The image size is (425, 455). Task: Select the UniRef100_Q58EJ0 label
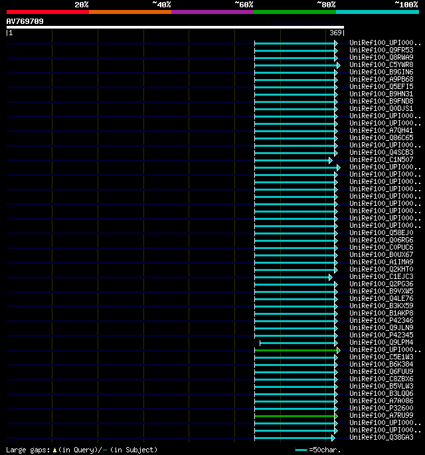click(x=381, y=232)
